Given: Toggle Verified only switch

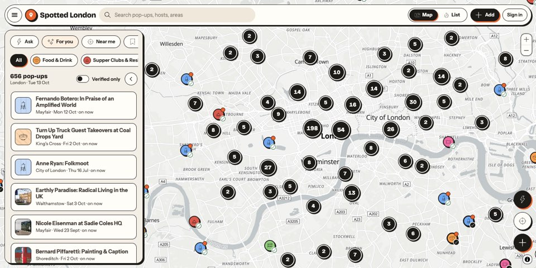Looking at the screenshot, I should click(83, 79).
